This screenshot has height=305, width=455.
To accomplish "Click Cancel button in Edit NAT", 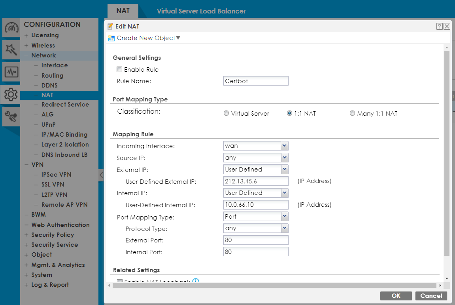I will [431, 296].
